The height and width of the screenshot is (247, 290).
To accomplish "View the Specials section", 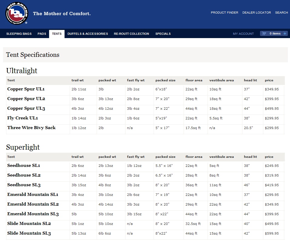I will (x=163, y=34).
